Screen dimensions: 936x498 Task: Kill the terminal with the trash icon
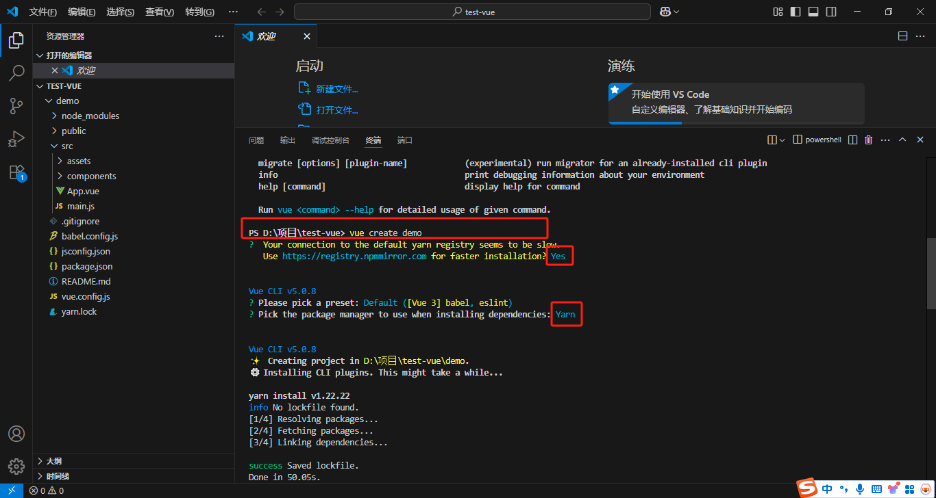[x=868, y=139]
